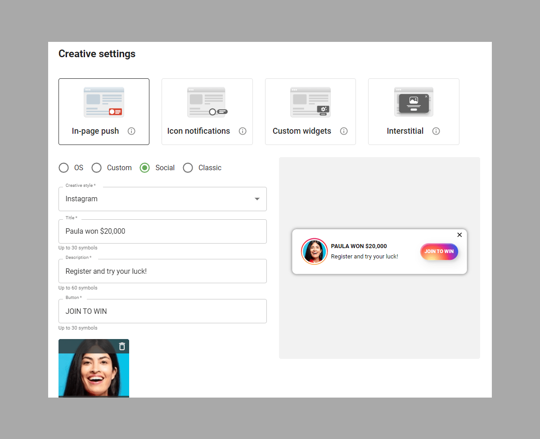Open the Creative style dropdown
The height and width of the screenshot is (439, 540).
(x=162, y=199)
